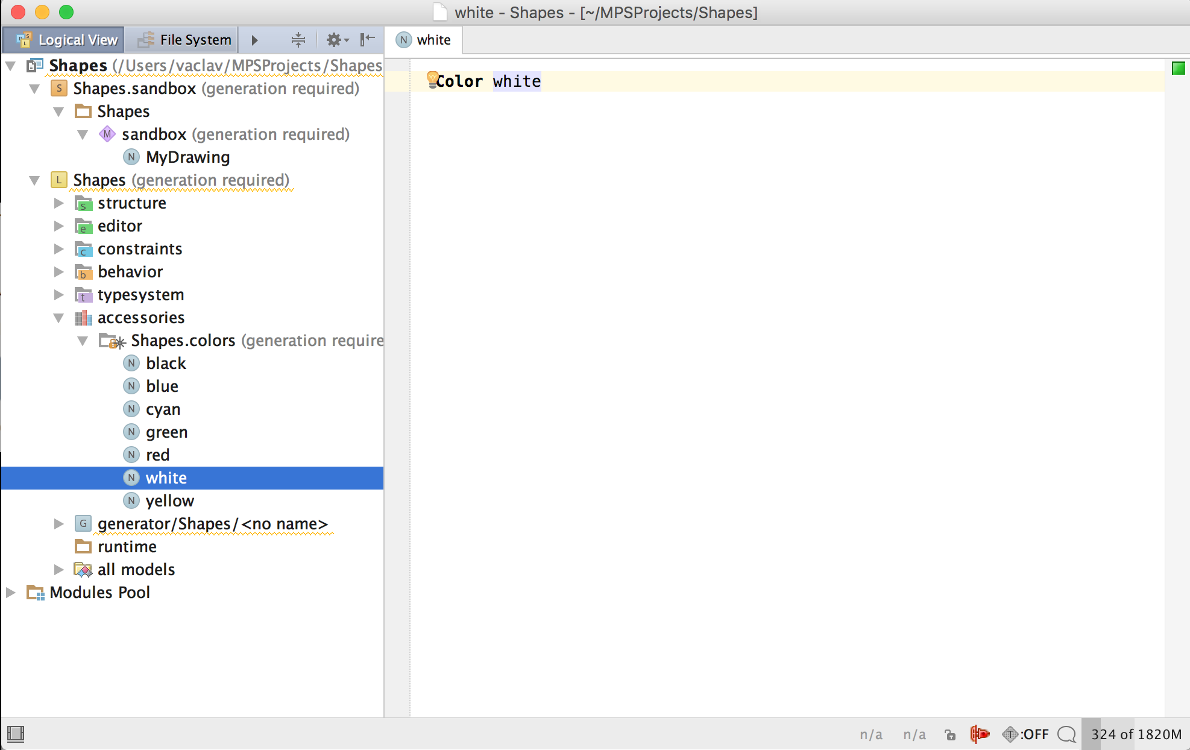The height and width of the screenshot is (750, 1190).
Task: Collapse the accessories tree node
Action: tap(58, 318)
